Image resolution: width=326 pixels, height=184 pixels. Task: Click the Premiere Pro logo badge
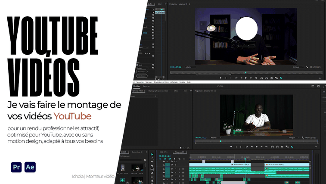[x=16, y=167]
